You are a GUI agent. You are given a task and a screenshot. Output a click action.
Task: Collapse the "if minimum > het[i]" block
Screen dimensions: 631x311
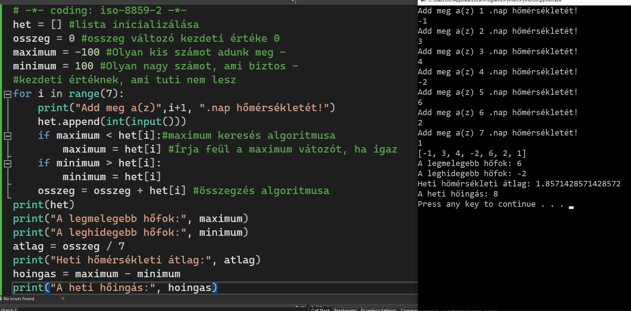[7, 163]
